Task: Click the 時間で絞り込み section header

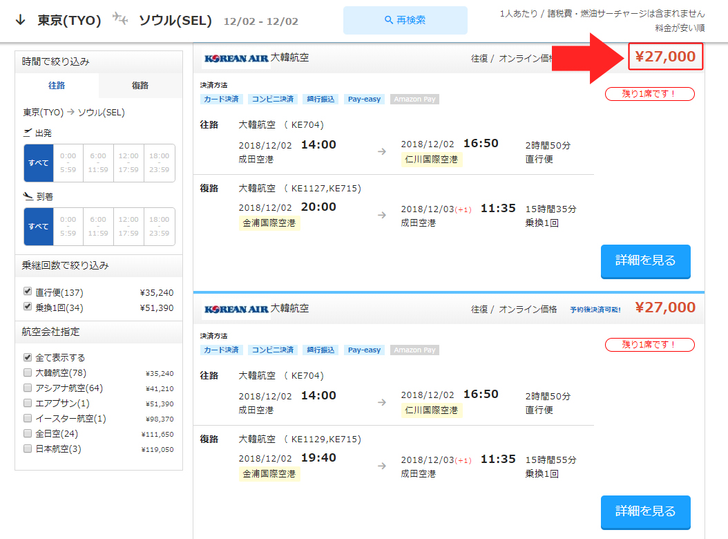Action: (x=99, y=62)
